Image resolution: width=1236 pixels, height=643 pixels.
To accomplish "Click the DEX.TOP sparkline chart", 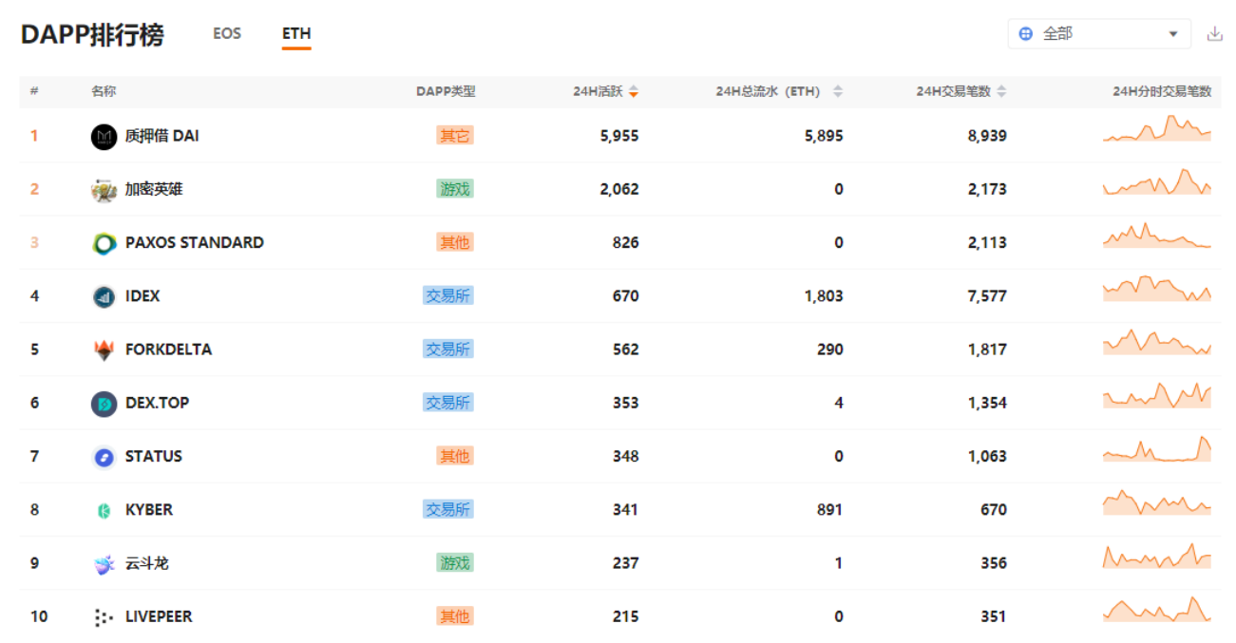I will point(1157,396).
